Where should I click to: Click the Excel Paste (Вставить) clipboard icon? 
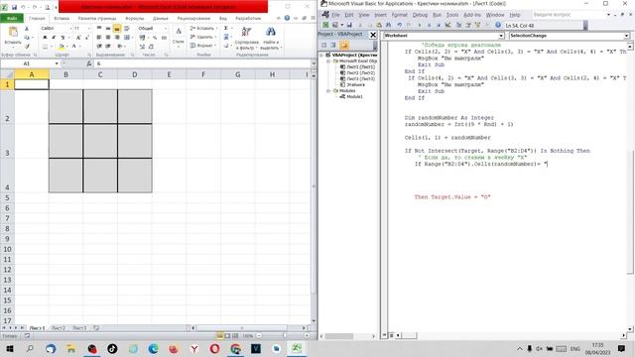(13, 32)
